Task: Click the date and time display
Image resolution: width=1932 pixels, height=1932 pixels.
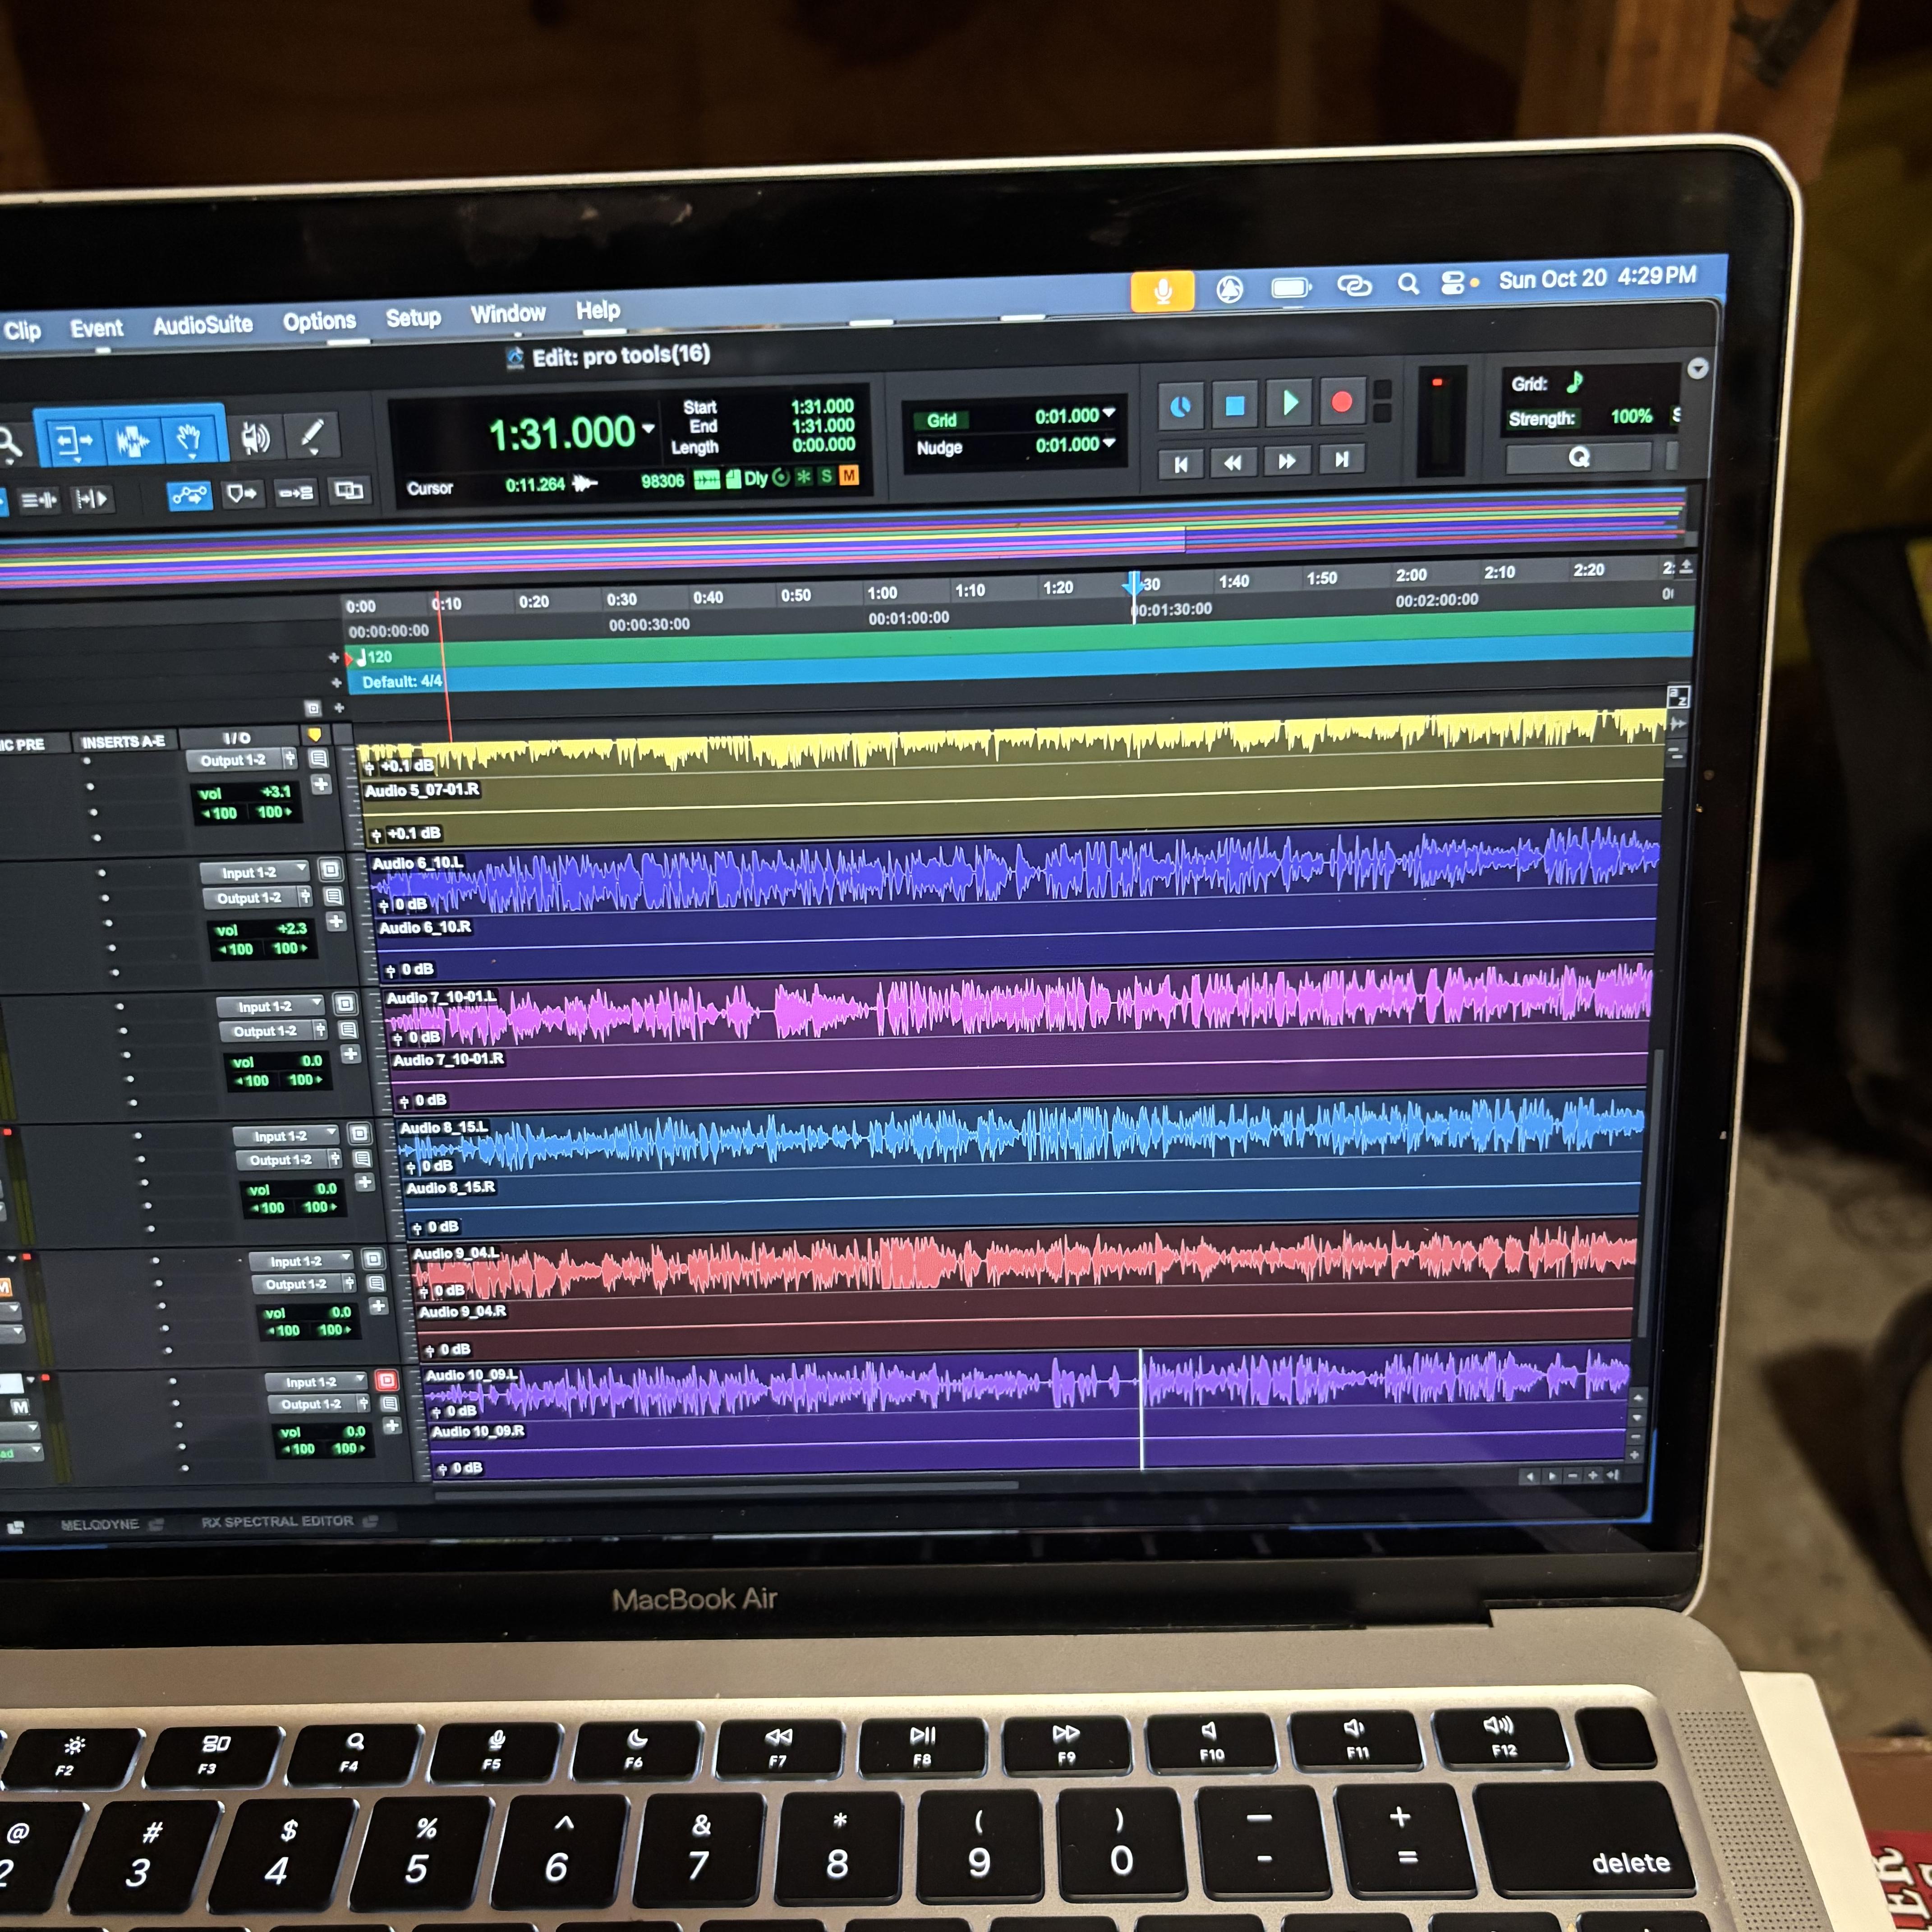Action: click(1597, 278)
